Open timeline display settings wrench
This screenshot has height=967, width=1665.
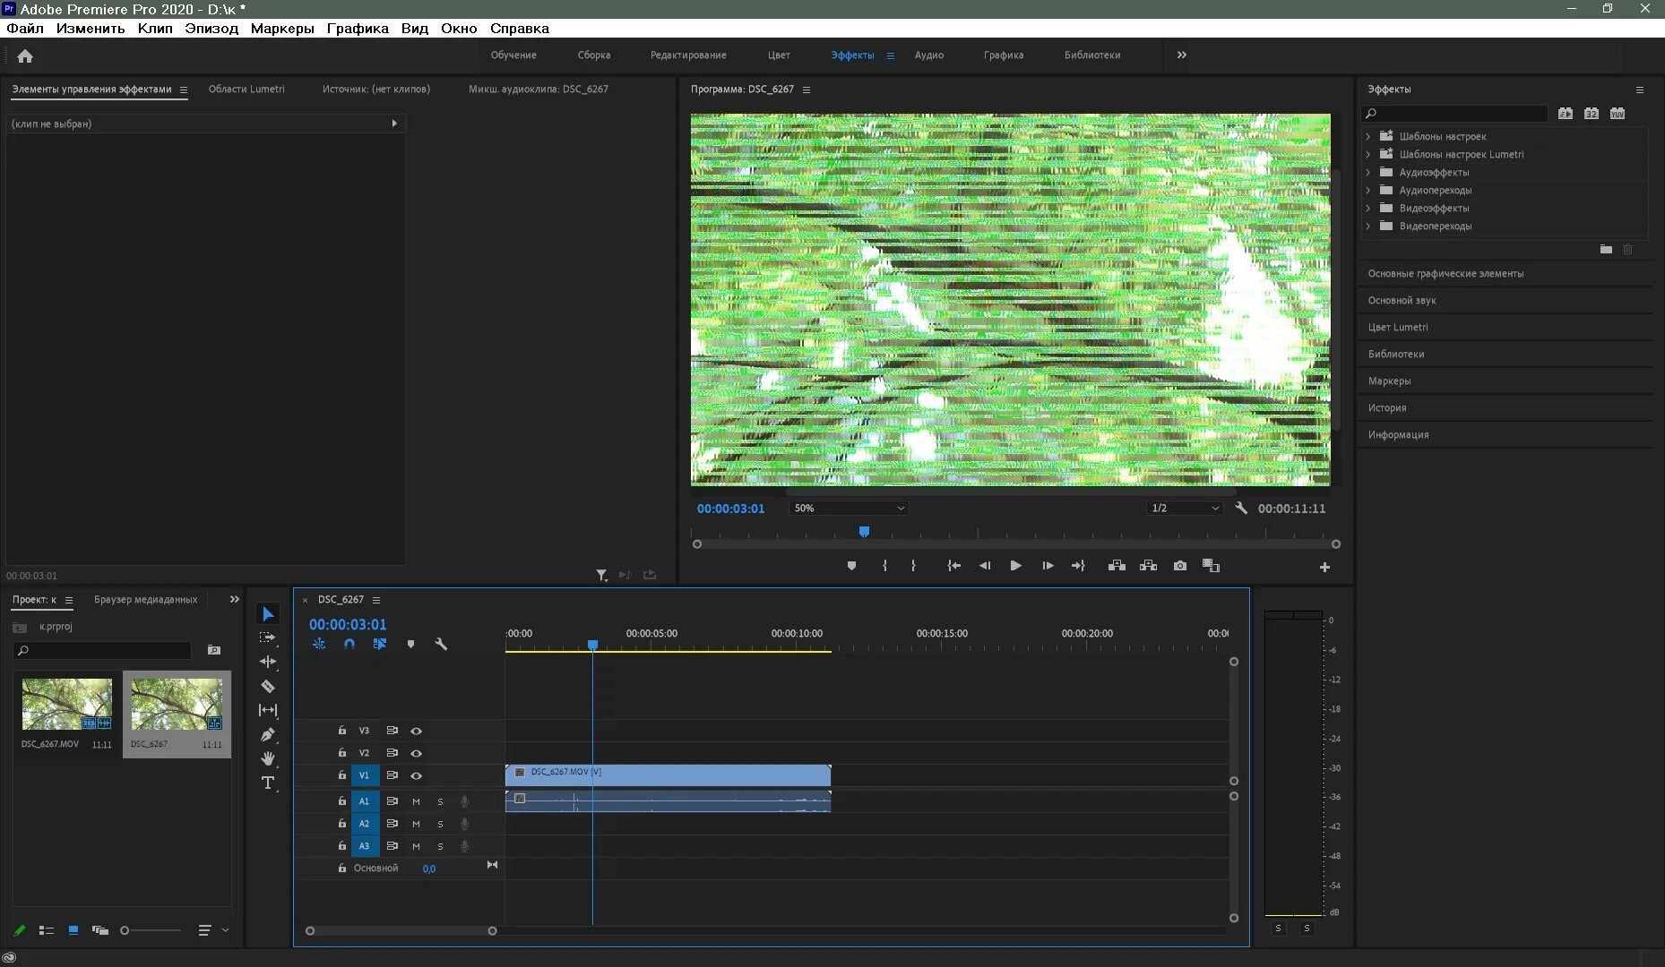pyautogui.click(x=441, y=644)
